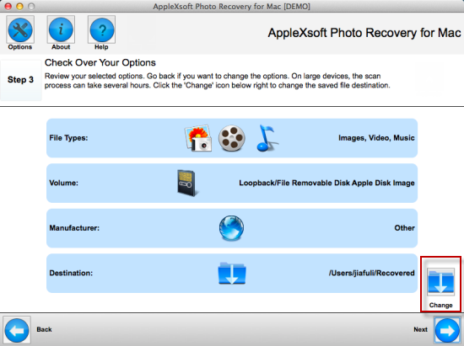Click the Images photo icon in File Types
464x346 pixels.
[198, 138]
